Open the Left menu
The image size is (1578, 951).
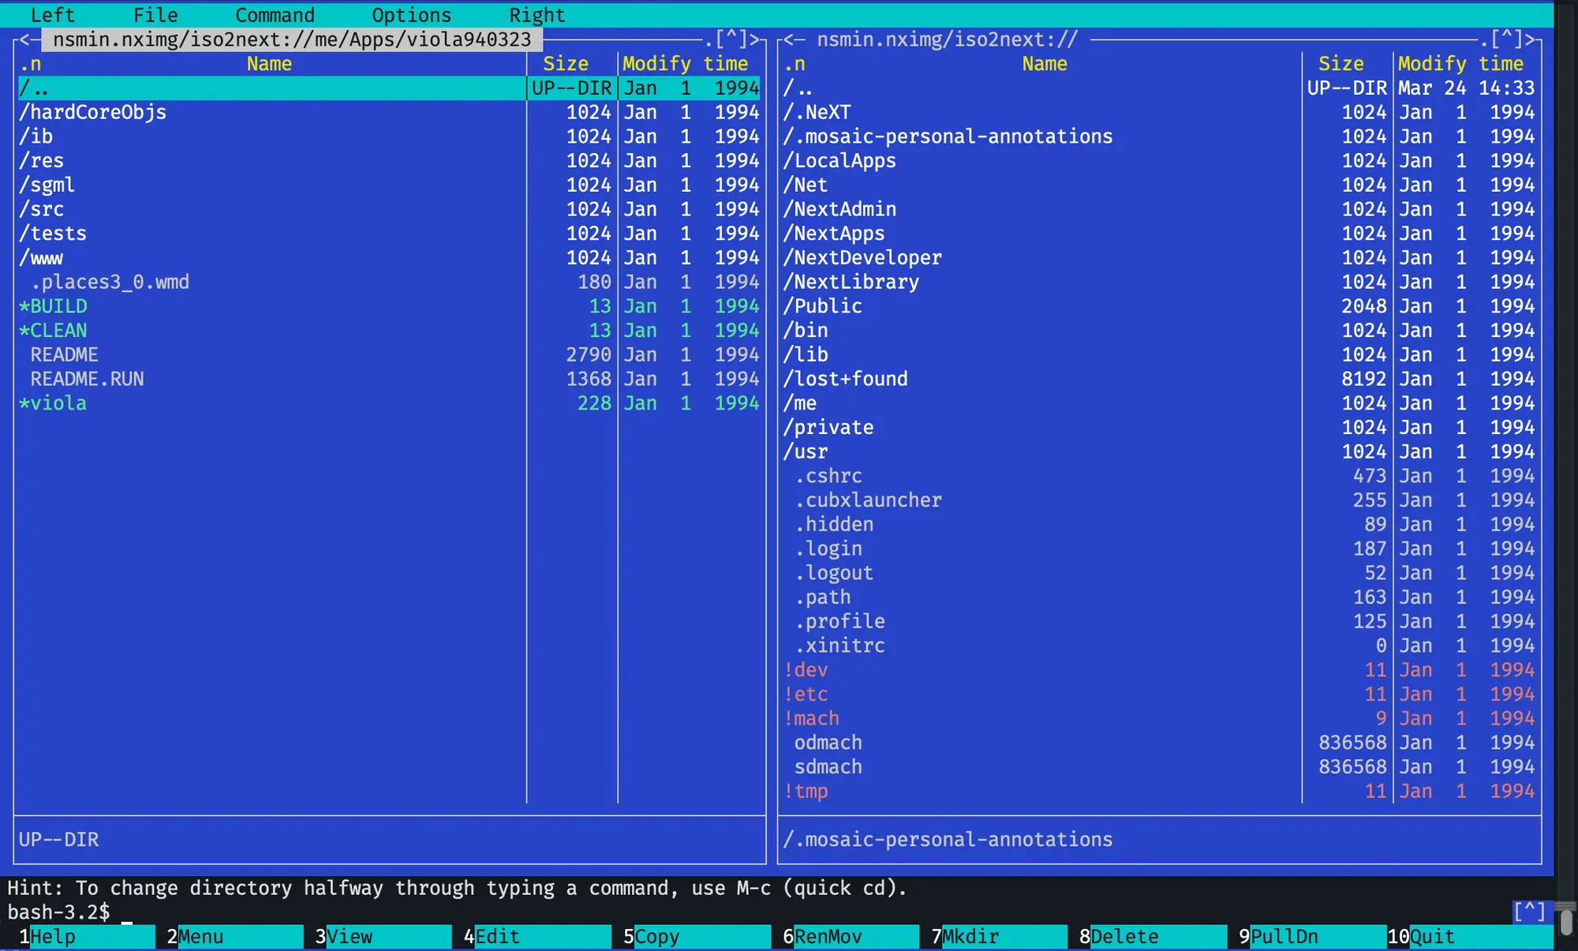tap(52, 15)
